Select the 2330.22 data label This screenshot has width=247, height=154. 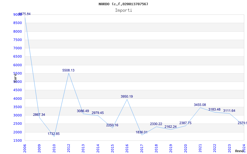point(156,124)
